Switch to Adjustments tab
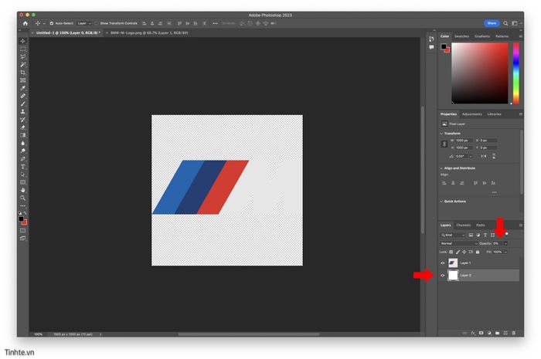 pyautogui.click(x=471, y=114)
